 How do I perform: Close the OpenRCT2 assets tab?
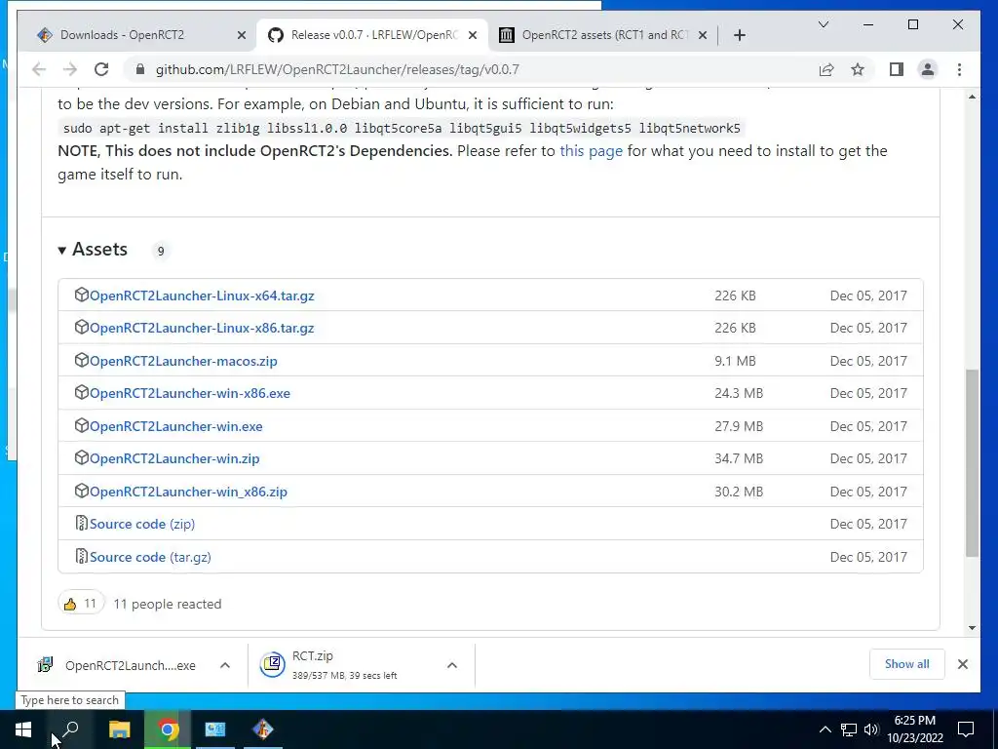click(x=702, y=35)
